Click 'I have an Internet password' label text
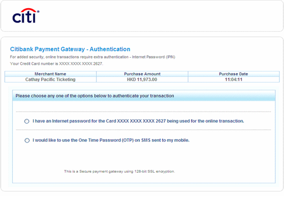 pos(138,121)
